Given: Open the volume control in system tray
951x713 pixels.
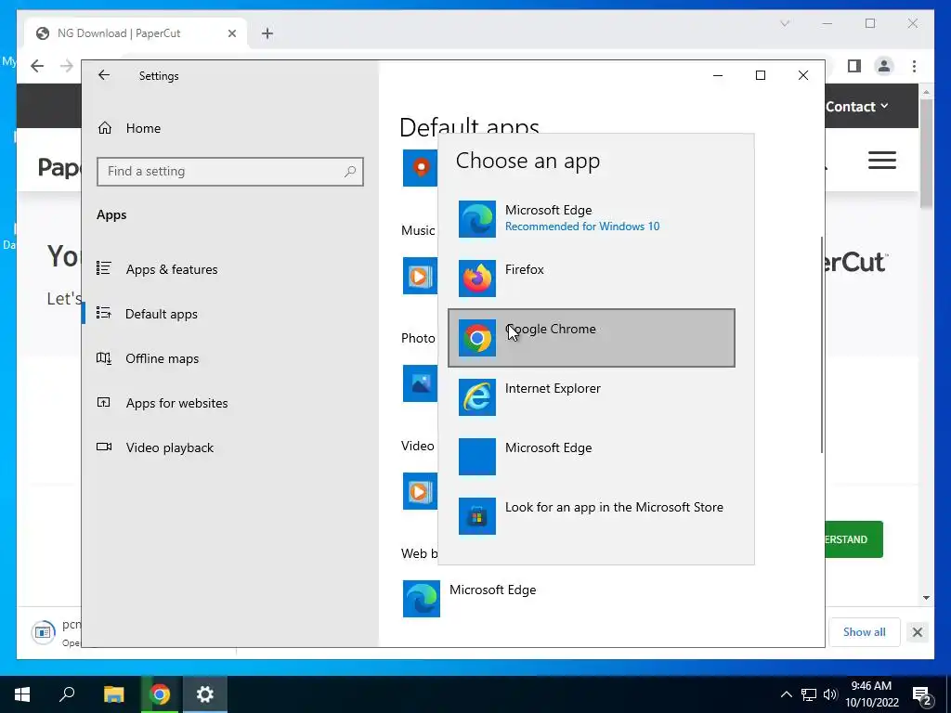Looking at the screenshot, I should [829, 694].
